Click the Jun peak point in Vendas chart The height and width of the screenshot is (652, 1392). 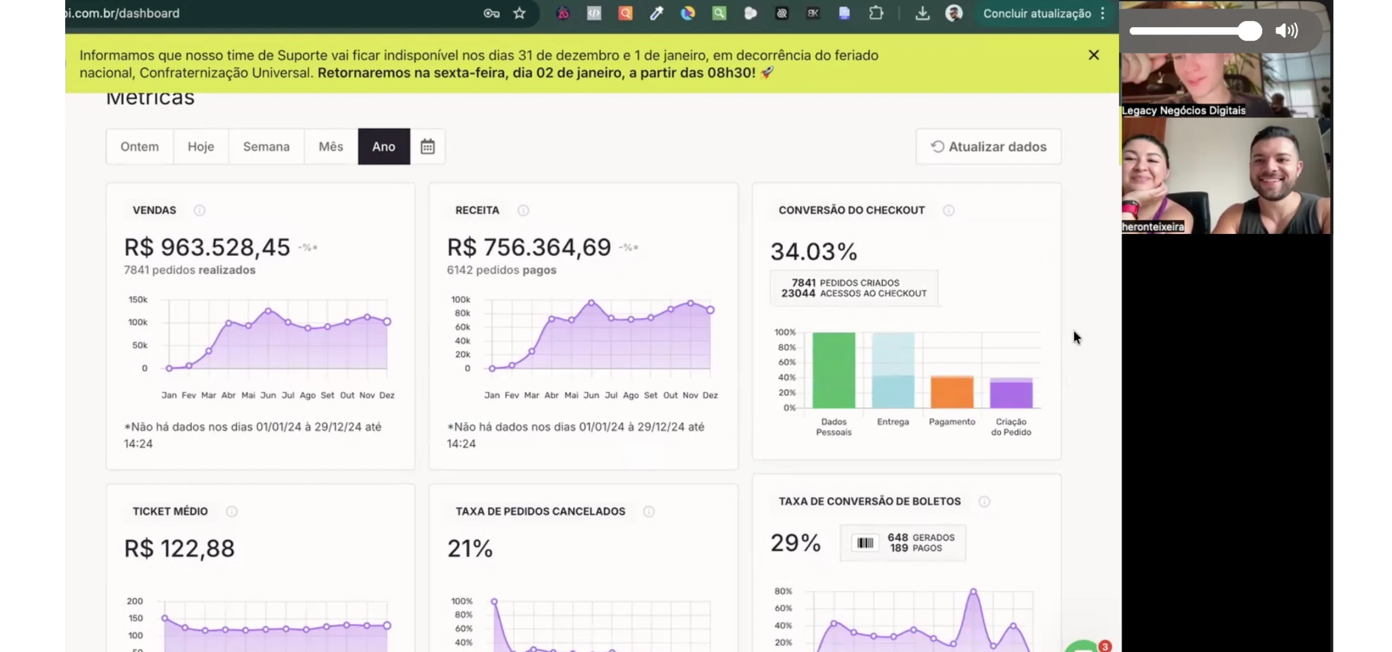269,311
